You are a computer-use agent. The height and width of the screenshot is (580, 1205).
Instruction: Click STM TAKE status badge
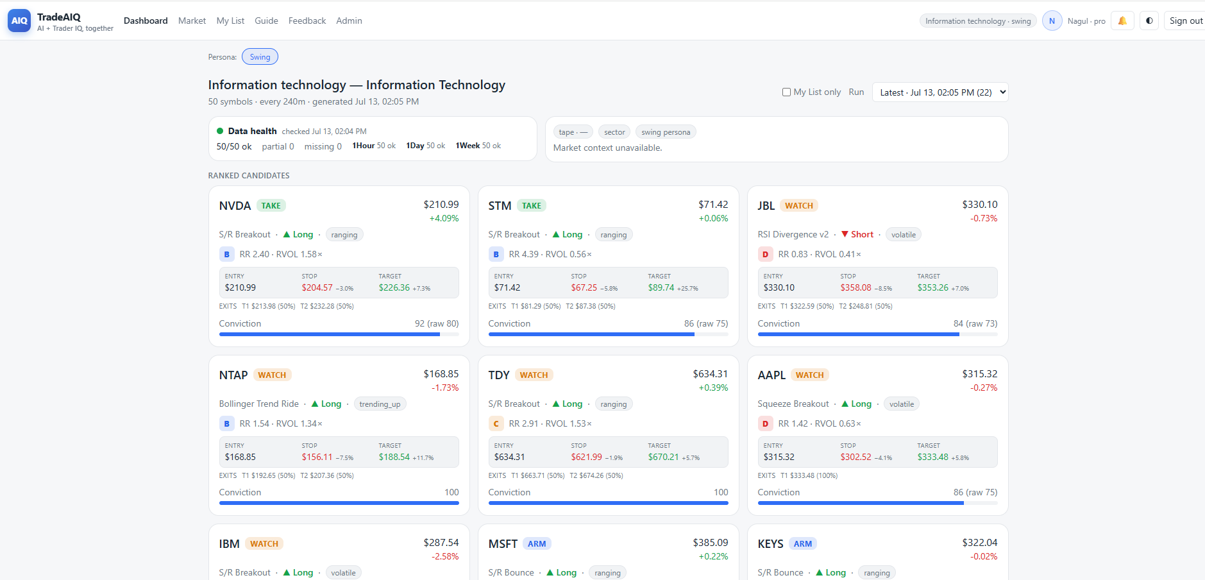tap(531, 205)
